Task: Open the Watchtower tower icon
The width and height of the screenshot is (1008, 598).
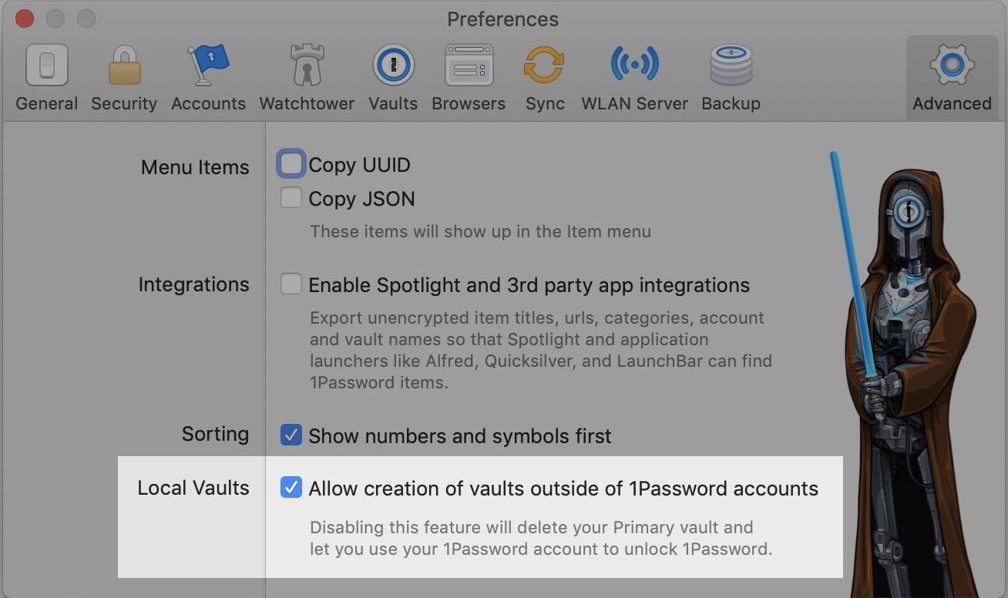Action: coord(307,65)
